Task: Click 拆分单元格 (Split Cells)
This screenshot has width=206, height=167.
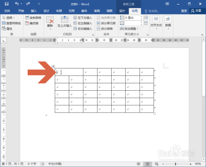Action: tap(106, 23)
